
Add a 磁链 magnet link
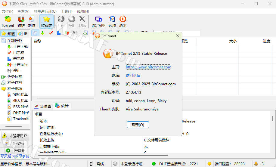(21, 21)
